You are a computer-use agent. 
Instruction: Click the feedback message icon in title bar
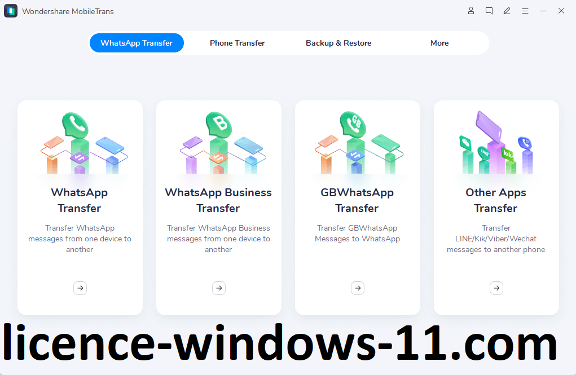[x=489, y=11]
